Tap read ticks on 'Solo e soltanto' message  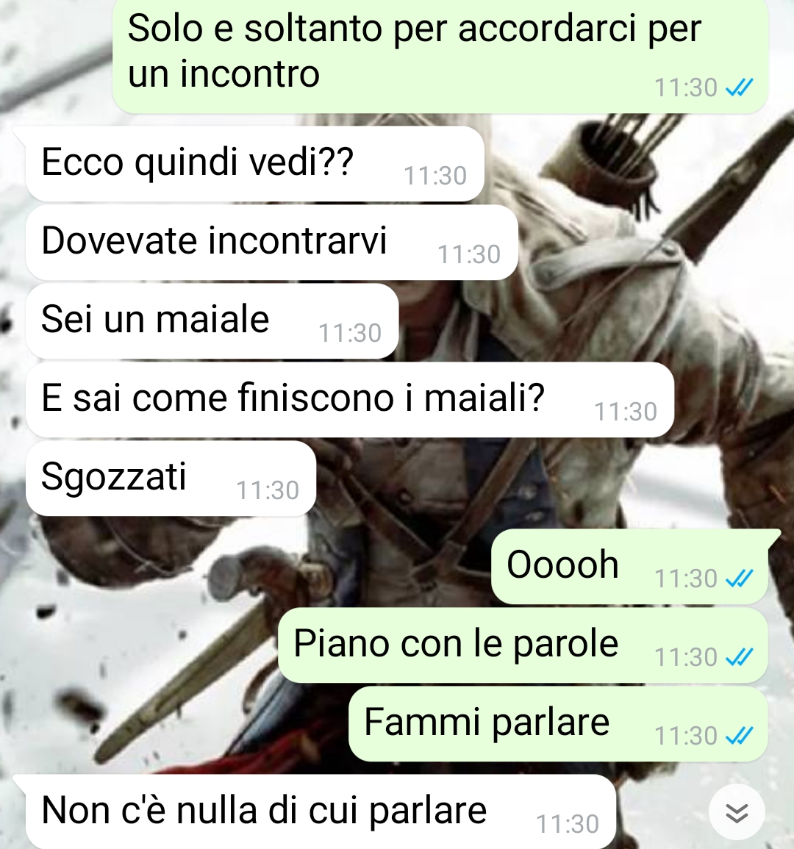[739, 87]
